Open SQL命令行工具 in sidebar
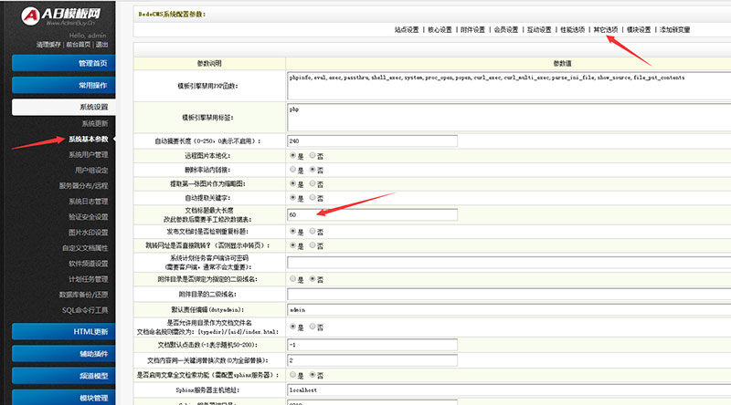 click(x=85, y=310)
